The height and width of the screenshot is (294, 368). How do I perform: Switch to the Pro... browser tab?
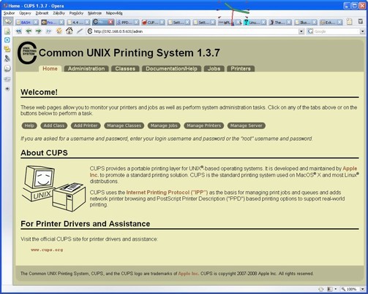(52, 23)
